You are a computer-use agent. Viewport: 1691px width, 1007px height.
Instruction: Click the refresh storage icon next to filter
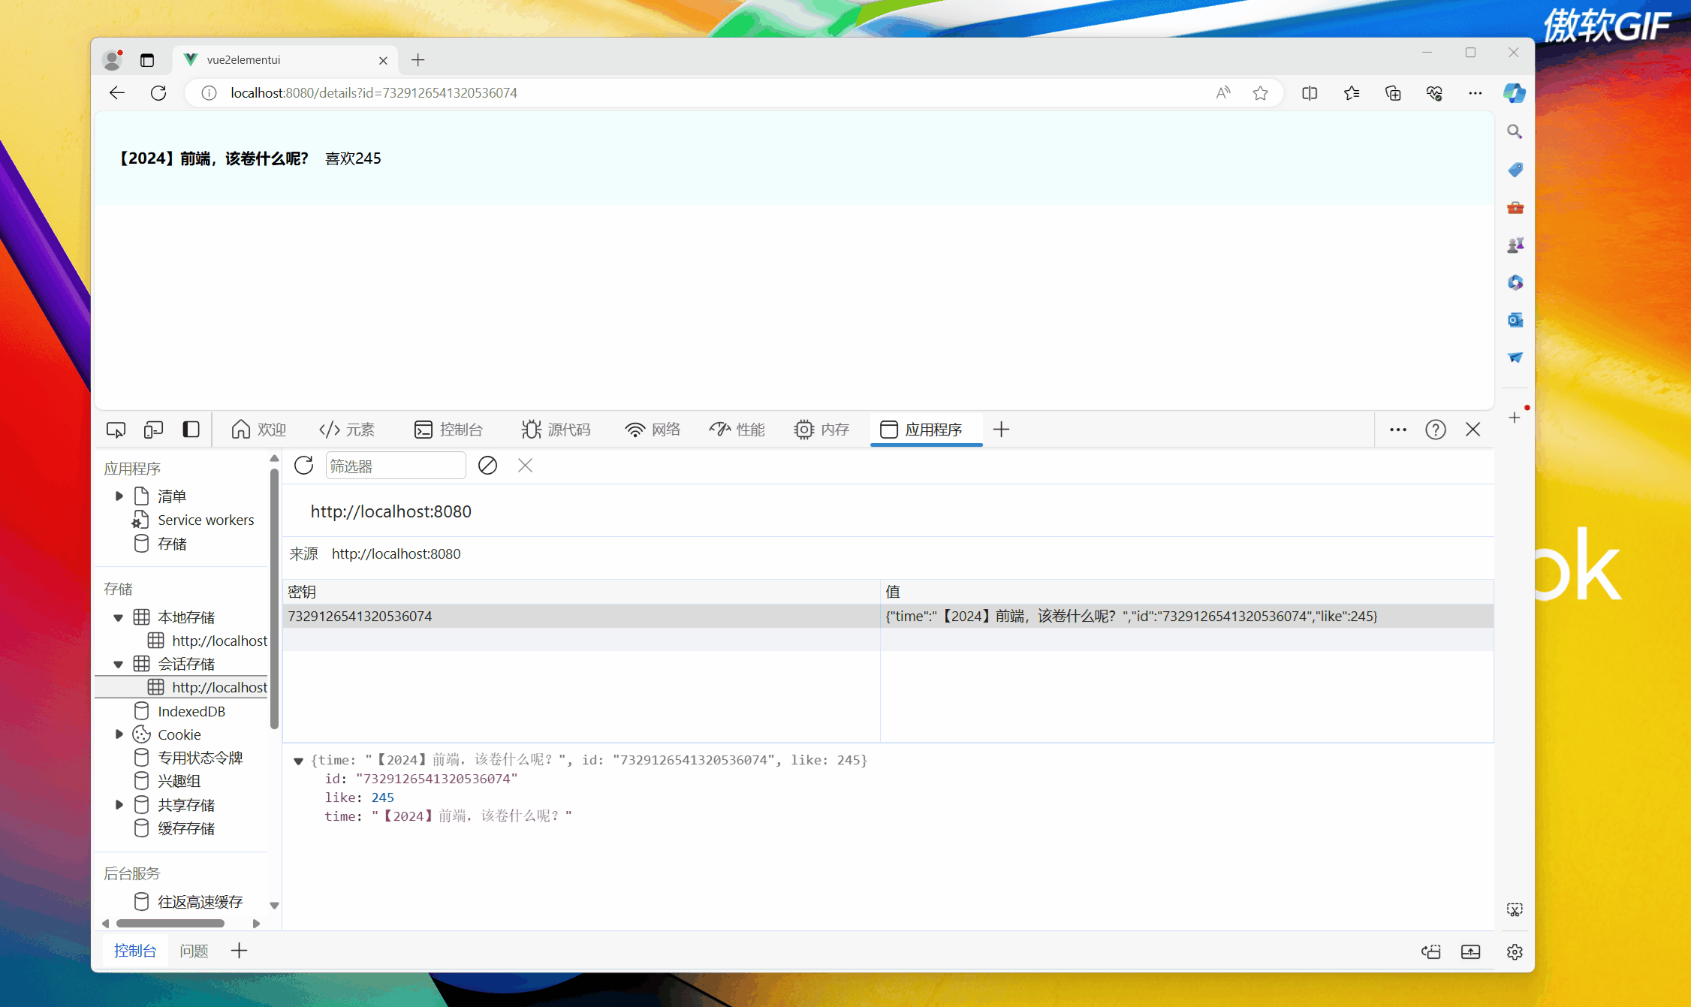coord(303,466)
